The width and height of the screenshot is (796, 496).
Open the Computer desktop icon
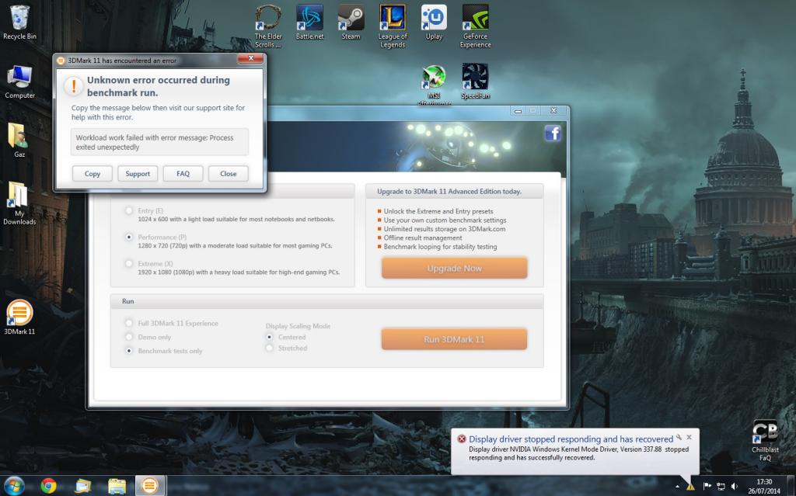pyautogui.click(x=19, y=82)
